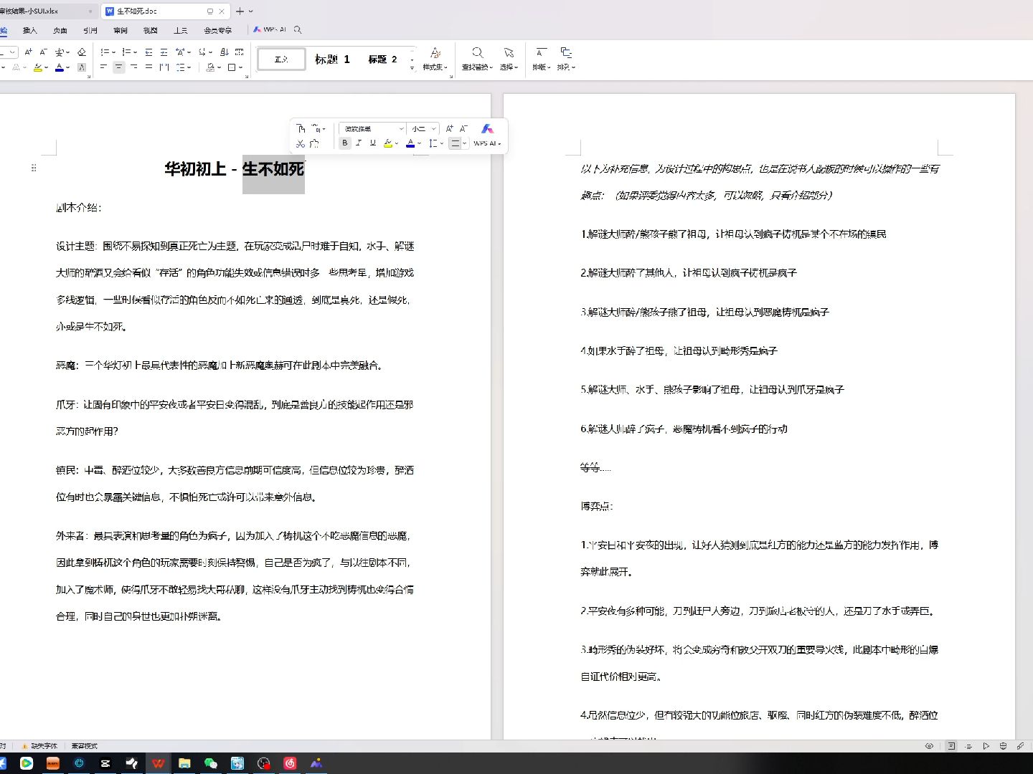Image resolution: width=1033 pixels, height=774 pixels.
Task: Click the WPS AI logo in the mini toolbar
Action: [x=487, y=129]
